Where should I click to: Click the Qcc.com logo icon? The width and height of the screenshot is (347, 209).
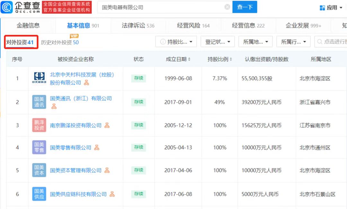point(7,7)
